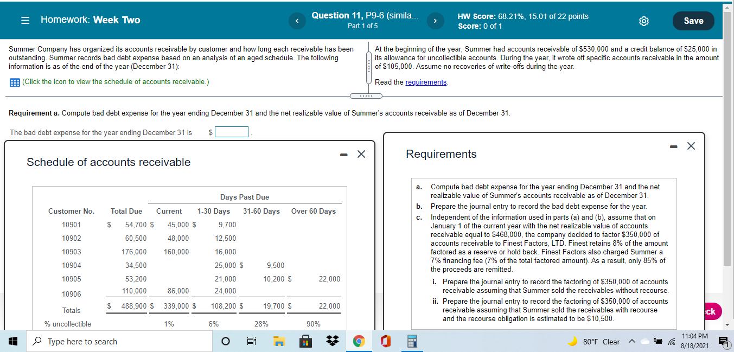Collapse the Schedule of accounts receivable window
The image size is (734, 352).
pyautogui.click(x=343, y=154)
